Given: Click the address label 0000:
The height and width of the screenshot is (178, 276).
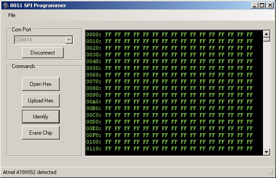Looking at the screenshot, I should coord(94,34).
